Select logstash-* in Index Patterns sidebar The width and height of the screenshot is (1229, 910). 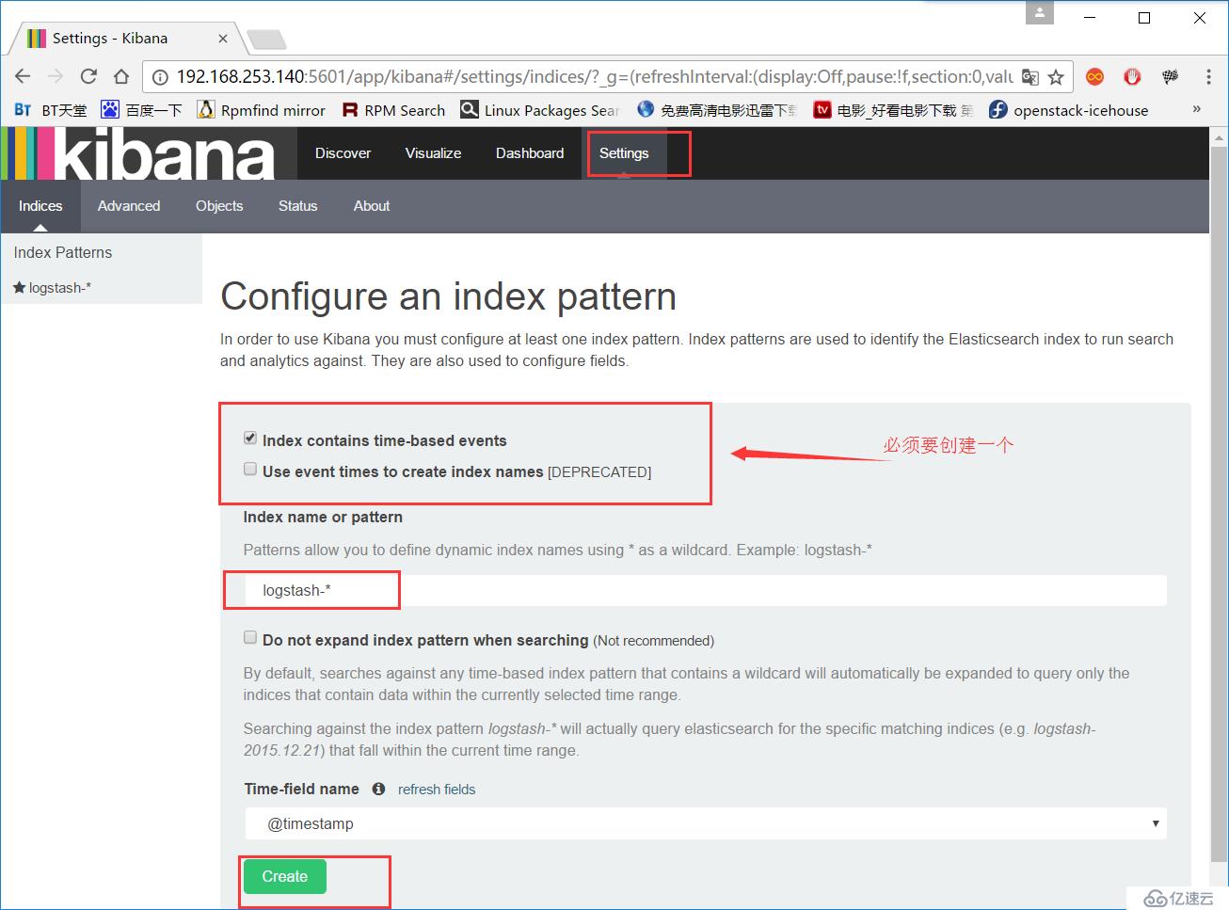point(60,288)
